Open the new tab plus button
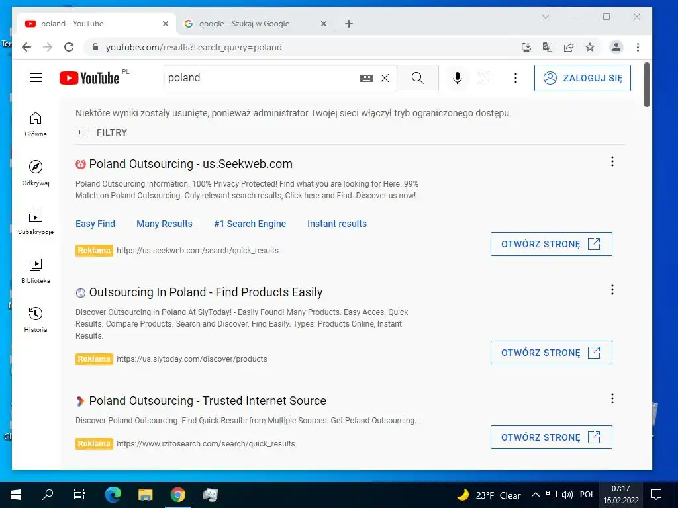The width and height of the screenshot is (678, 508). coord(349,24)
